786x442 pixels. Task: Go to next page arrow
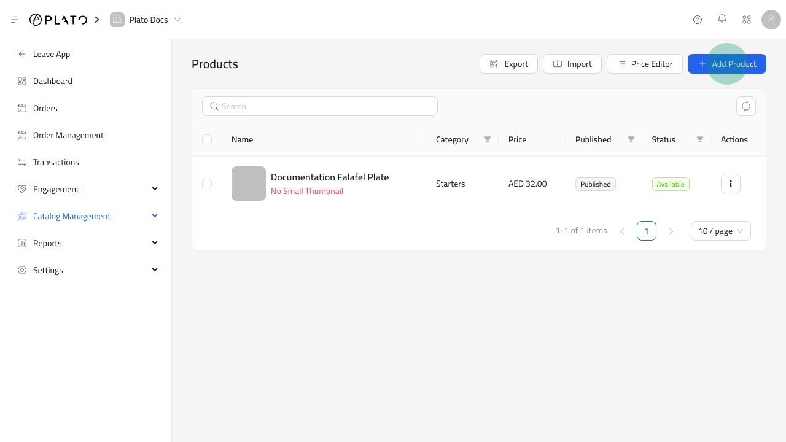pyautogui.click(x=671, y=231)
